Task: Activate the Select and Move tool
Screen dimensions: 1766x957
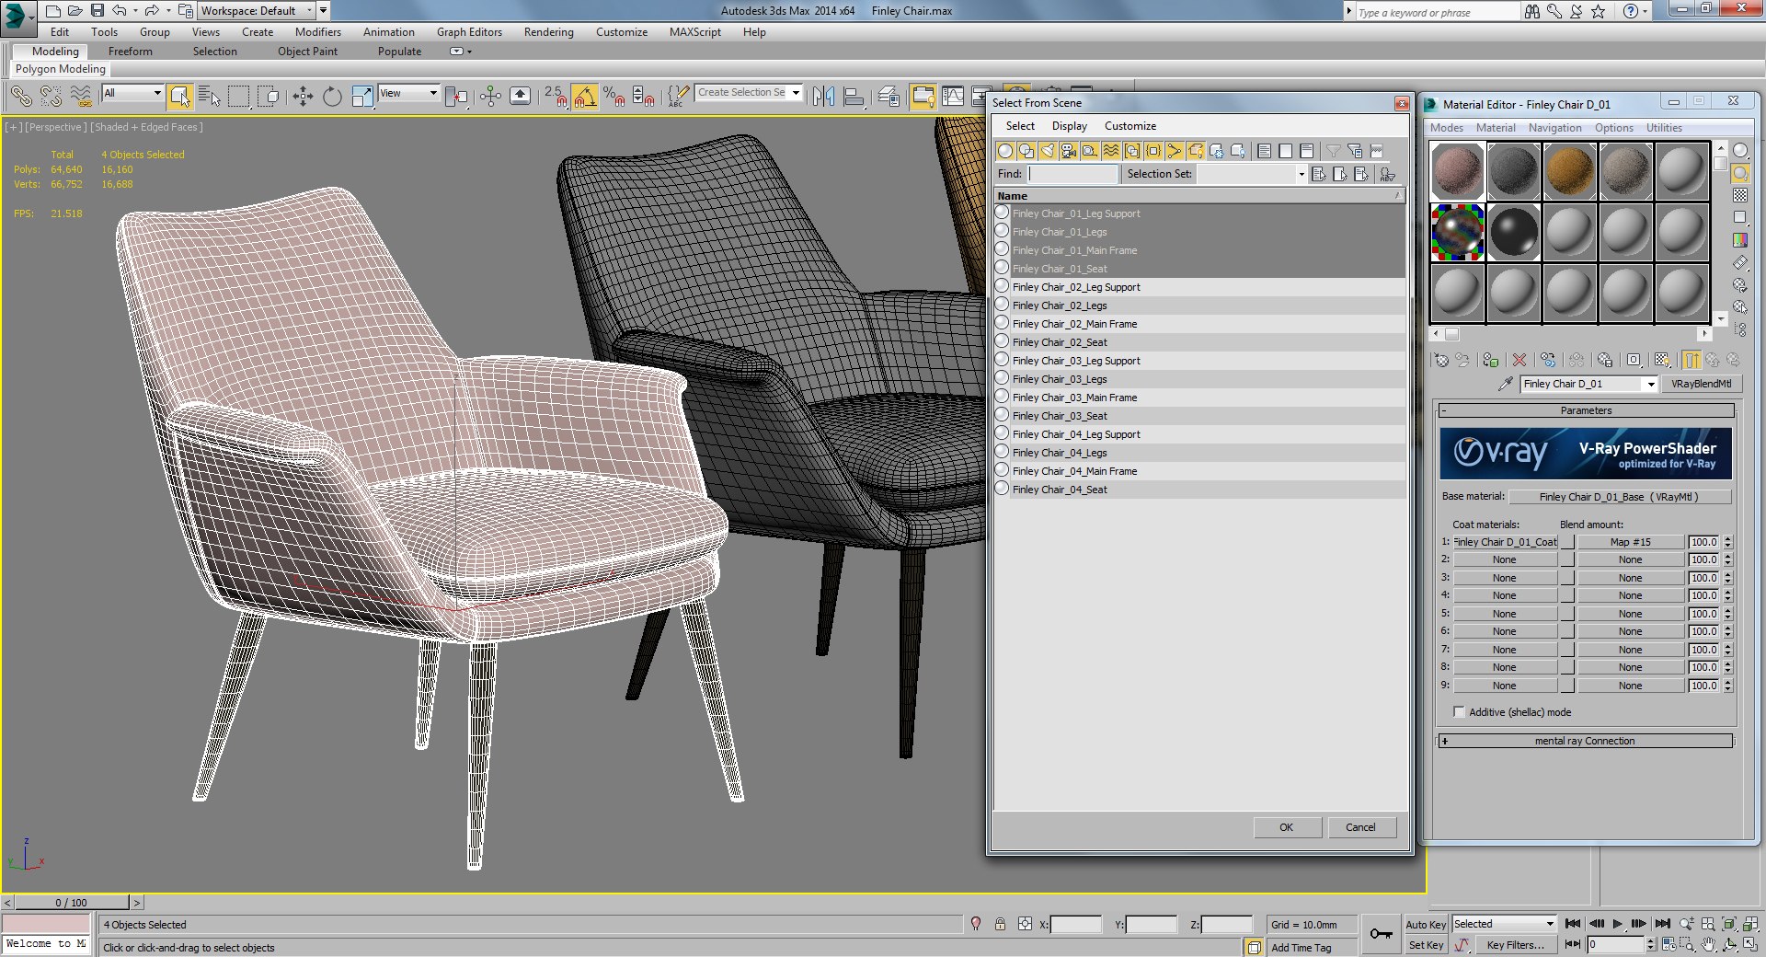Action: 303,96
